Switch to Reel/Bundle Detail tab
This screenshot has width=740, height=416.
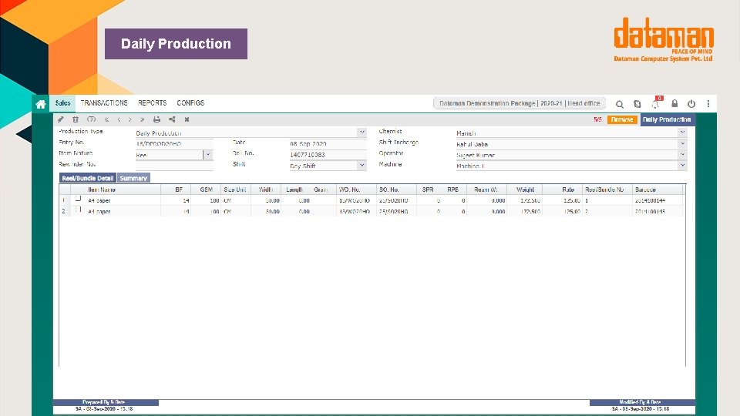point(88,178)
